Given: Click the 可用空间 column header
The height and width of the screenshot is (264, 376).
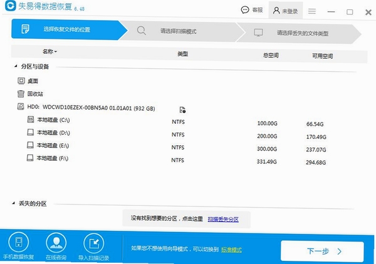Looking at the screenshot, I should pyautogui.click(x=322, y=56).
